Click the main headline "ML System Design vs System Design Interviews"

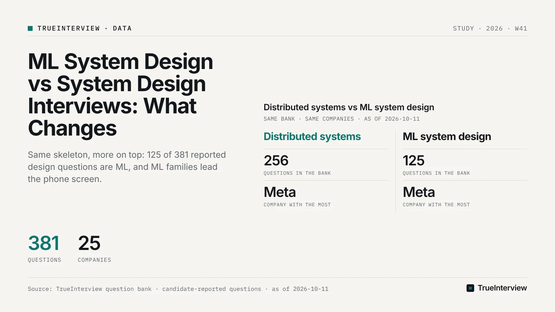[x=120, y=95]
